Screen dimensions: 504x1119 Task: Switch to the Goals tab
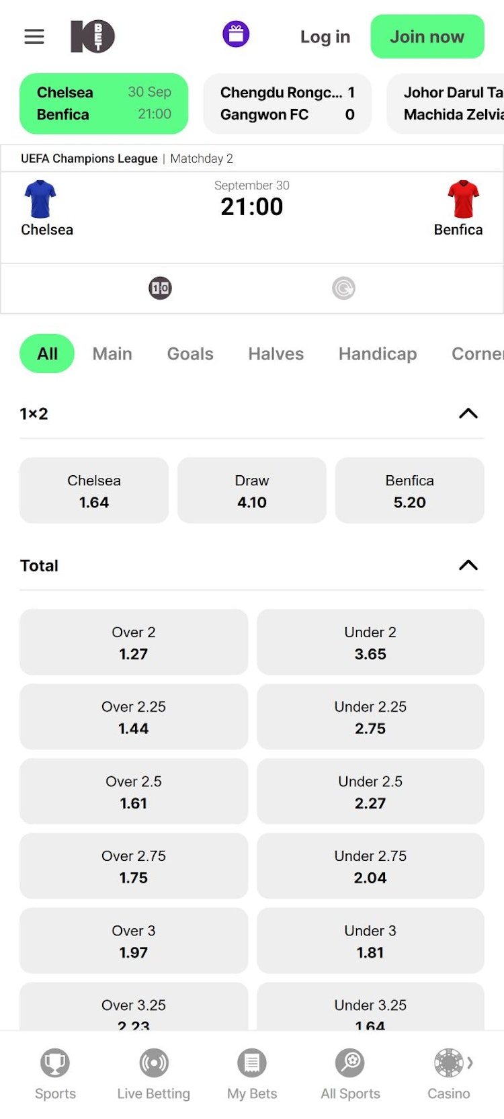click(190, 354)
